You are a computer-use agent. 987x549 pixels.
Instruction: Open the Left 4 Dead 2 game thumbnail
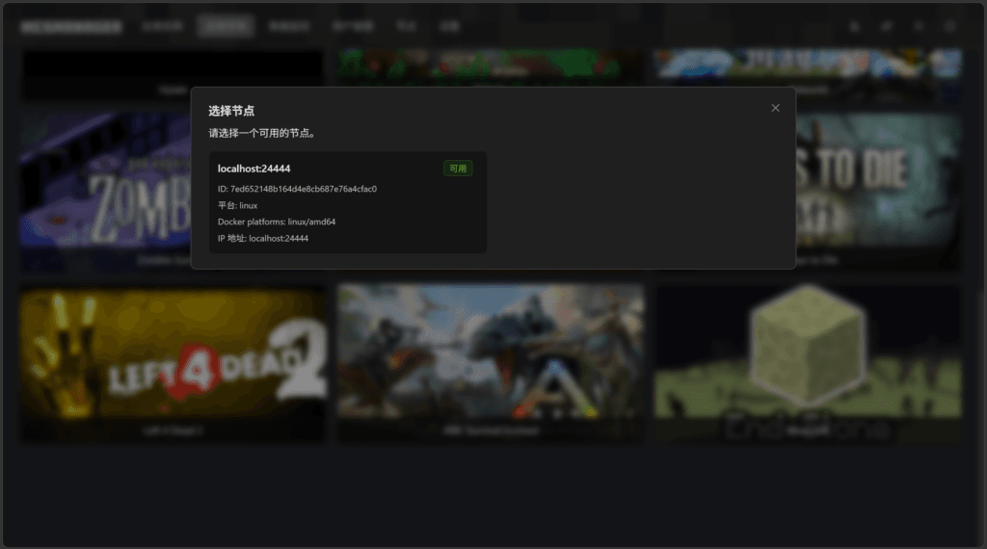pos(173,363)
